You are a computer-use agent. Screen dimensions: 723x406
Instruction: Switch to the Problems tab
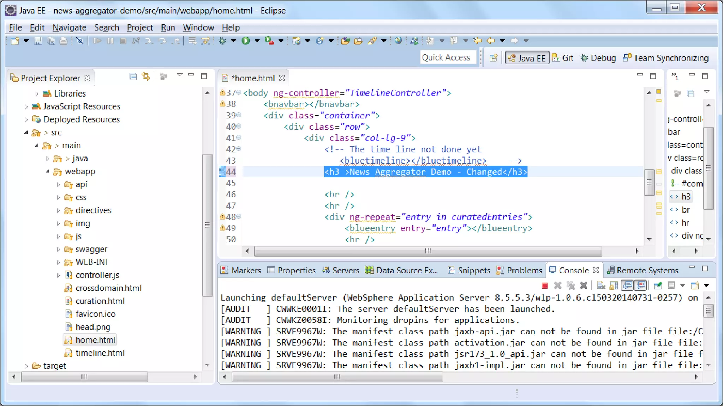click(524, 270)
